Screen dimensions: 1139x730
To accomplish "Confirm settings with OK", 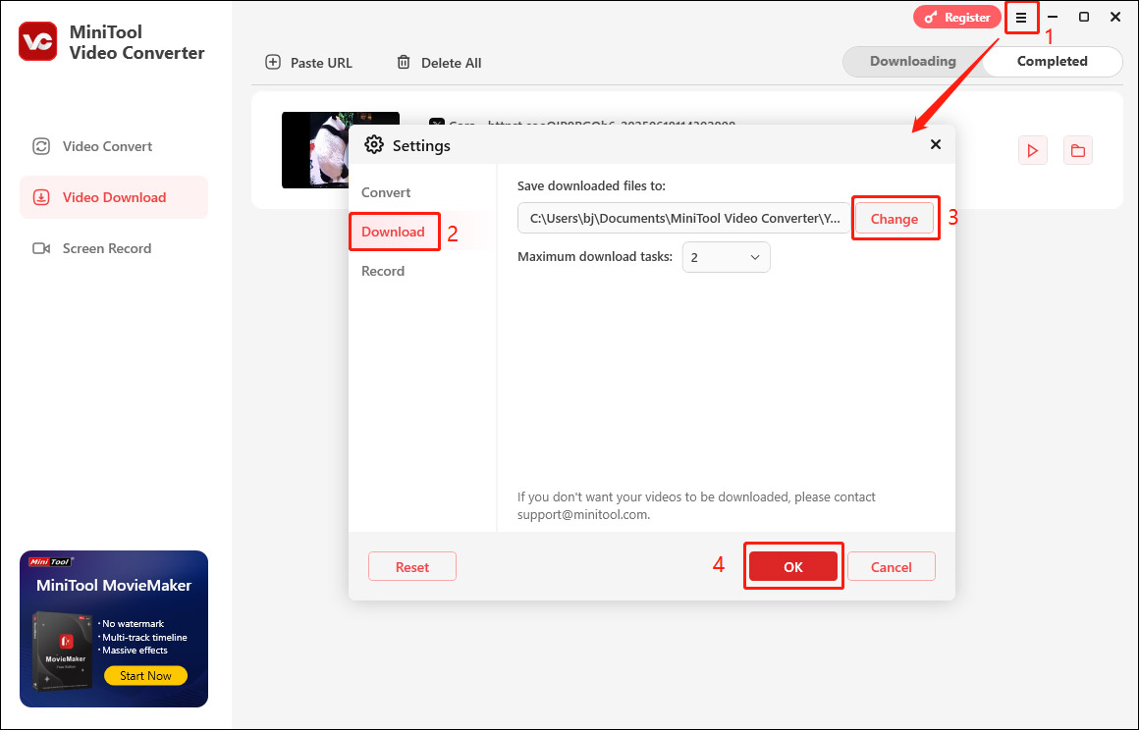I will 793,567.
